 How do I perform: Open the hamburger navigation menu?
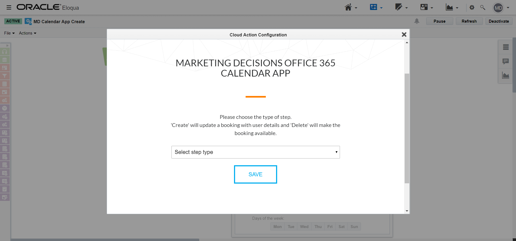coord(9,7)
